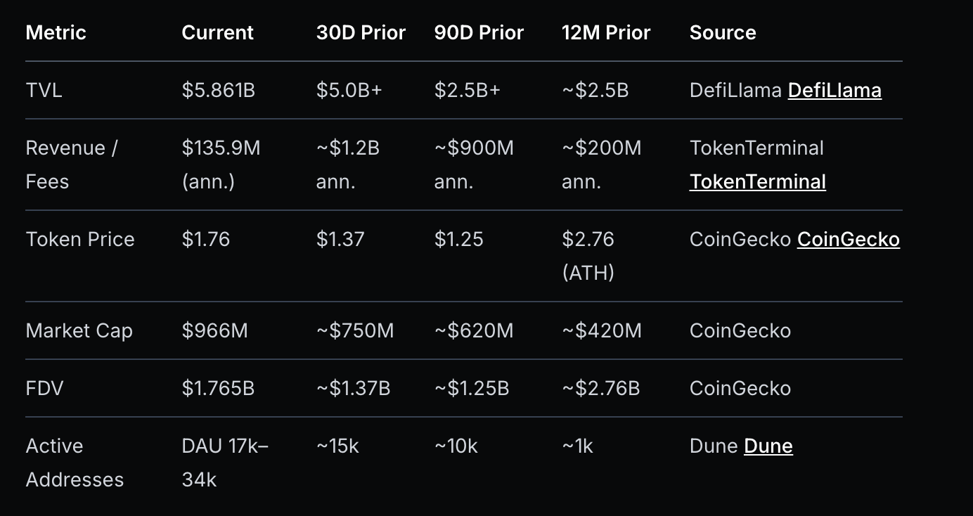This screenshot has width=973, height=516.
Task: Click the current token price $1.76
Action: coord(206,240)
